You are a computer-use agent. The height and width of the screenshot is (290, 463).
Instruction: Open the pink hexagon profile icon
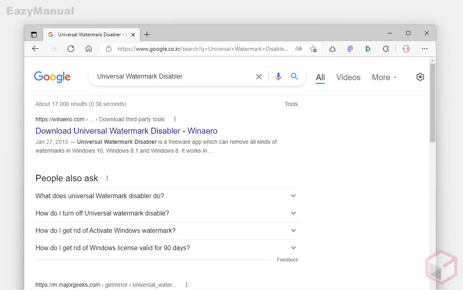406,49
